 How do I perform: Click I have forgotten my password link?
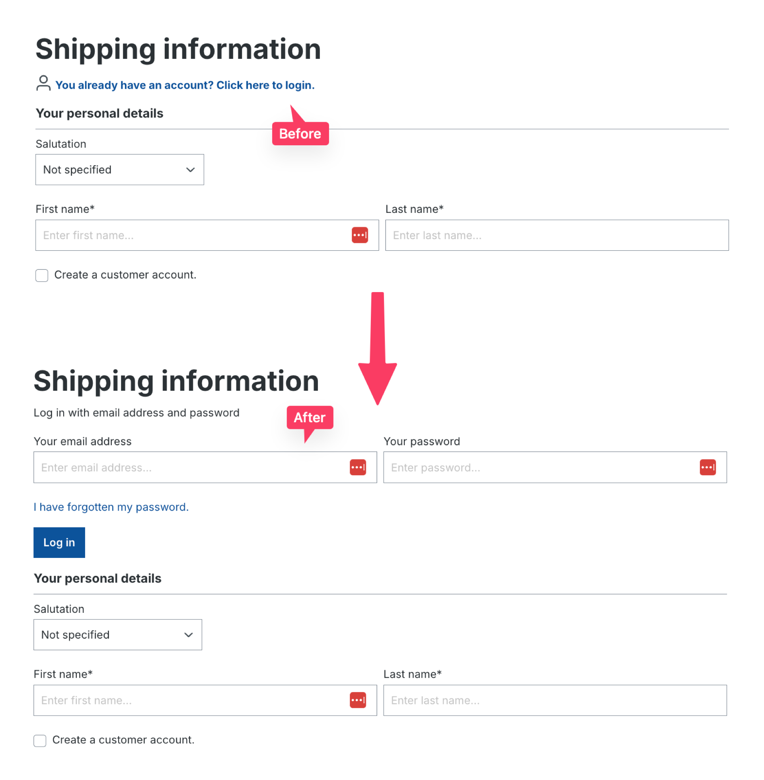pyautogui.click(x=111, y=507)
